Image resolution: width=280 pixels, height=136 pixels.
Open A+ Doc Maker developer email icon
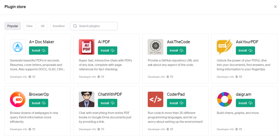[x=34, y=77]
